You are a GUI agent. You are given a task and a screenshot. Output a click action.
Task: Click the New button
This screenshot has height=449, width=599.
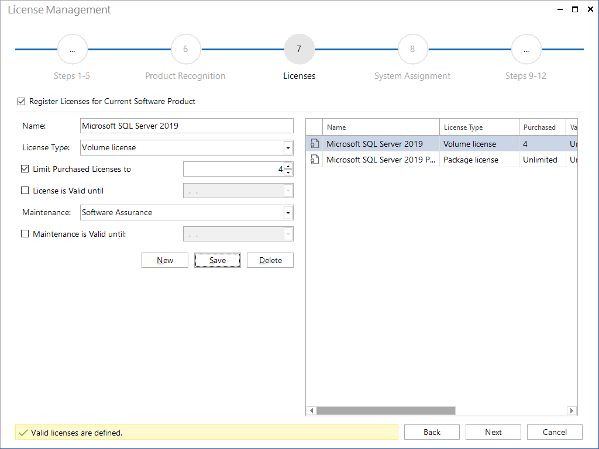coord(164,260)
